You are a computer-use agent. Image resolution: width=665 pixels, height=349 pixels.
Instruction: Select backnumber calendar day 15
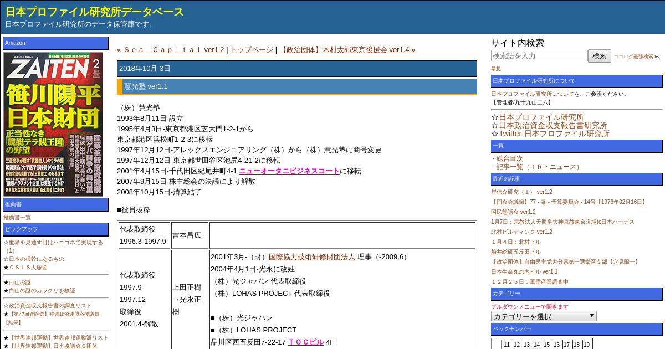(547, 345)
